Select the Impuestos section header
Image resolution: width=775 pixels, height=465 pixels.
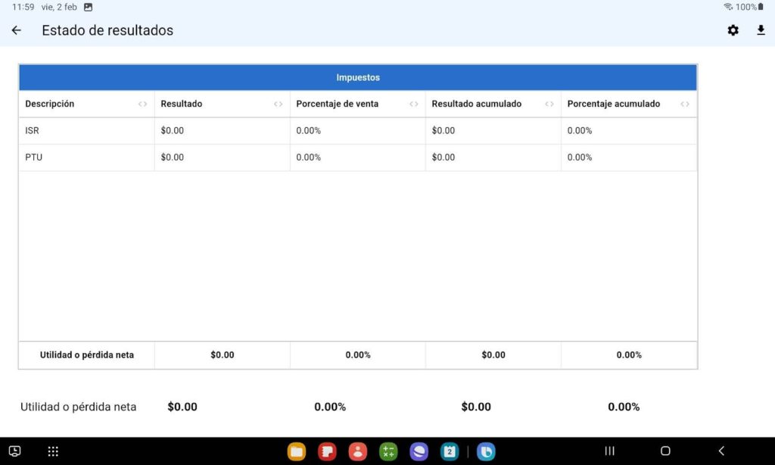click(358, 76)
